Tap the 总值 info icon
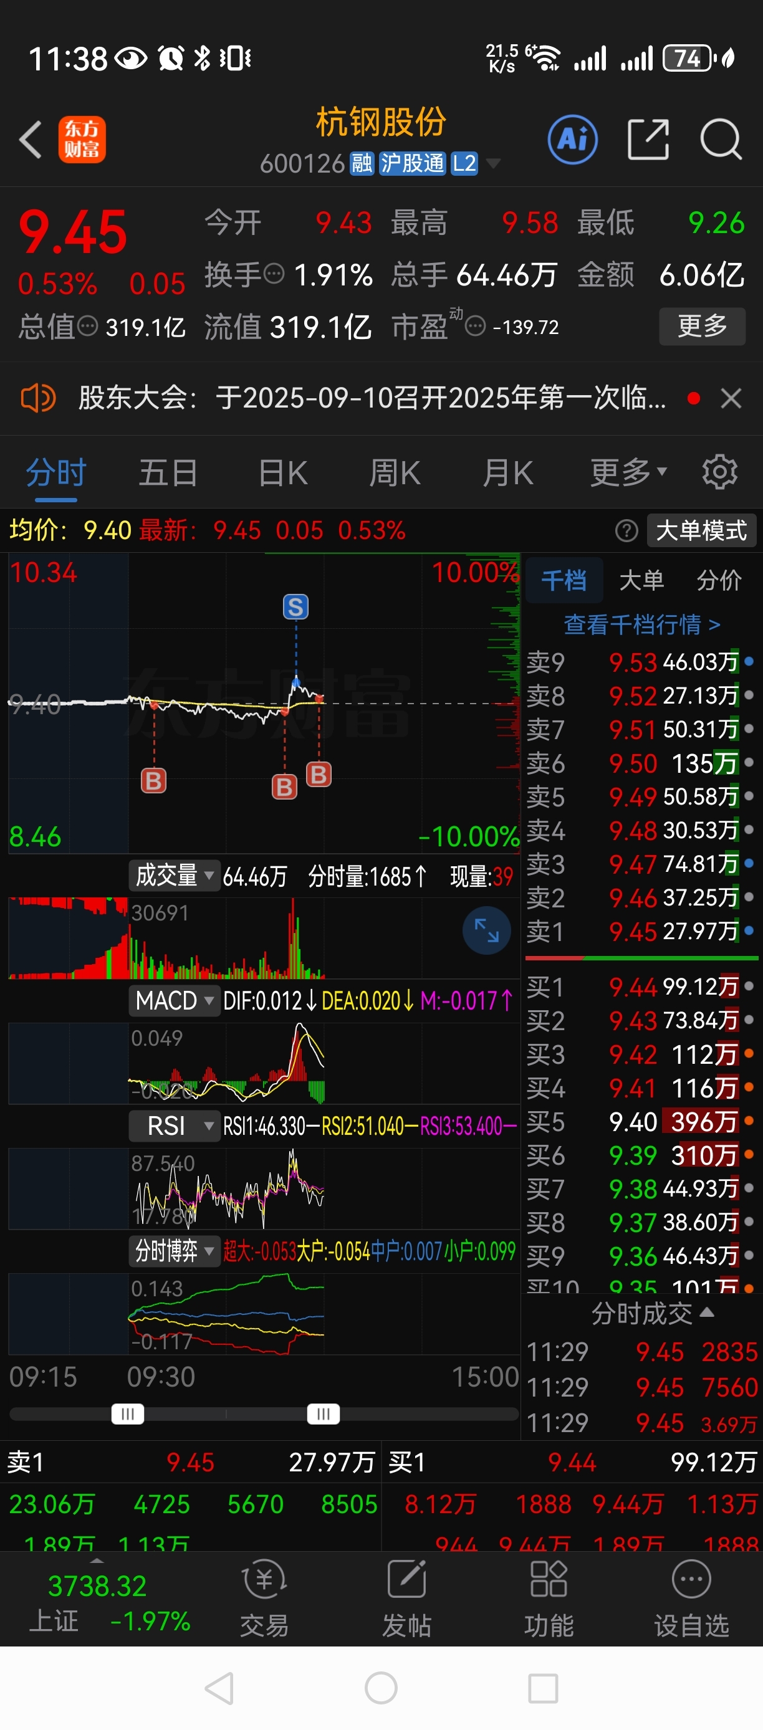 (87, 327)
